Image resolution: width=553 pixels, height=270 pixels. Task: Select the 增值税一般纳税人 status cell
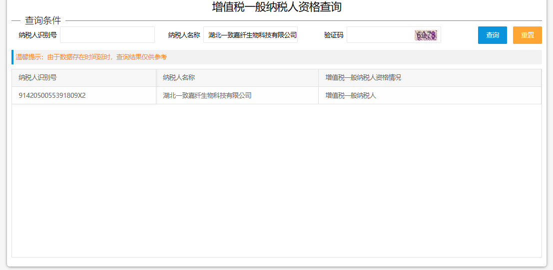[x=351, y=95]
